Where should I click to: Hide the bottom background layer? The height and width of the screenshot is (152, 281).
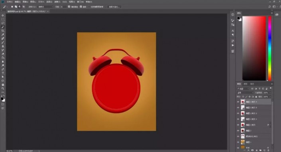(x=238, y=148)
